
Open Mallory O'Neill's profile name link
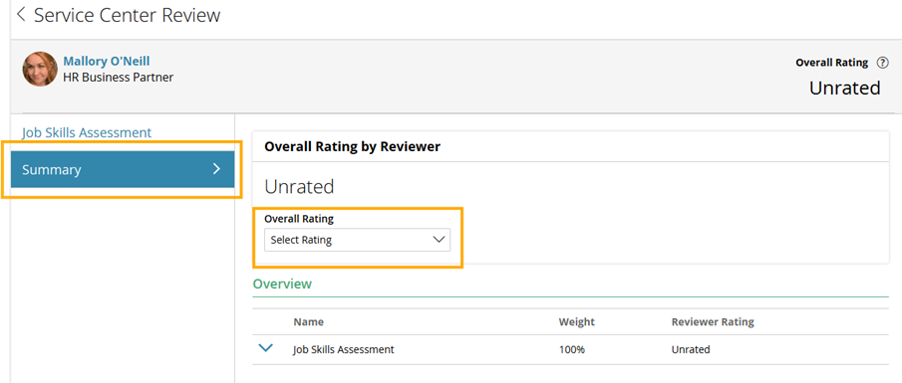coord(107,61)
